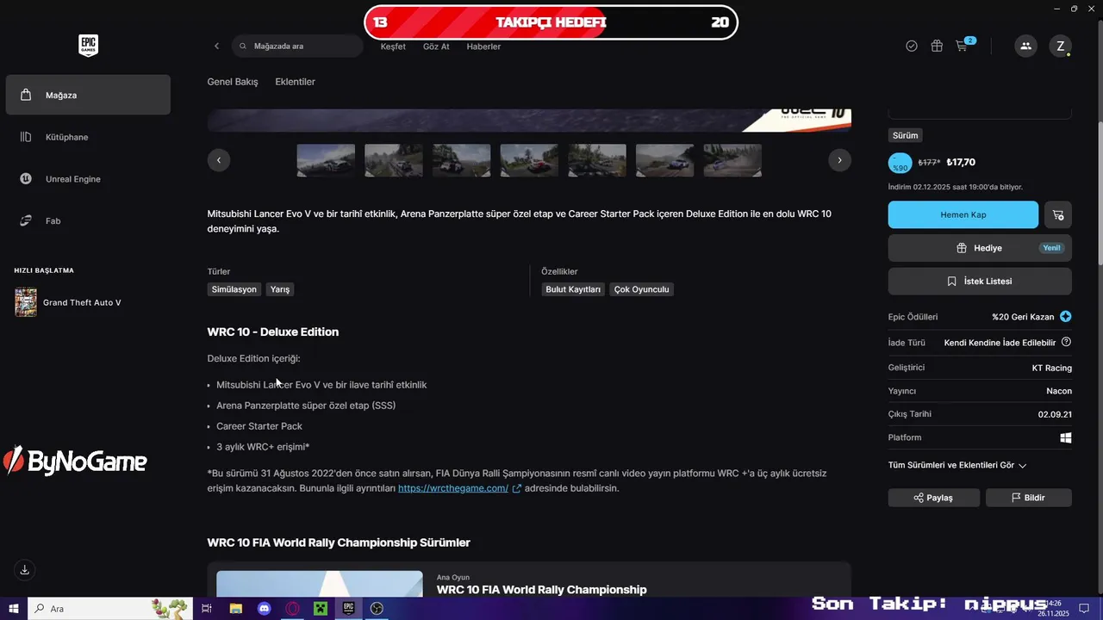1103x620 pixels.
Task: Select Mağaza in the sidebar
Action: pyautogui.click(x=88, y=95)
